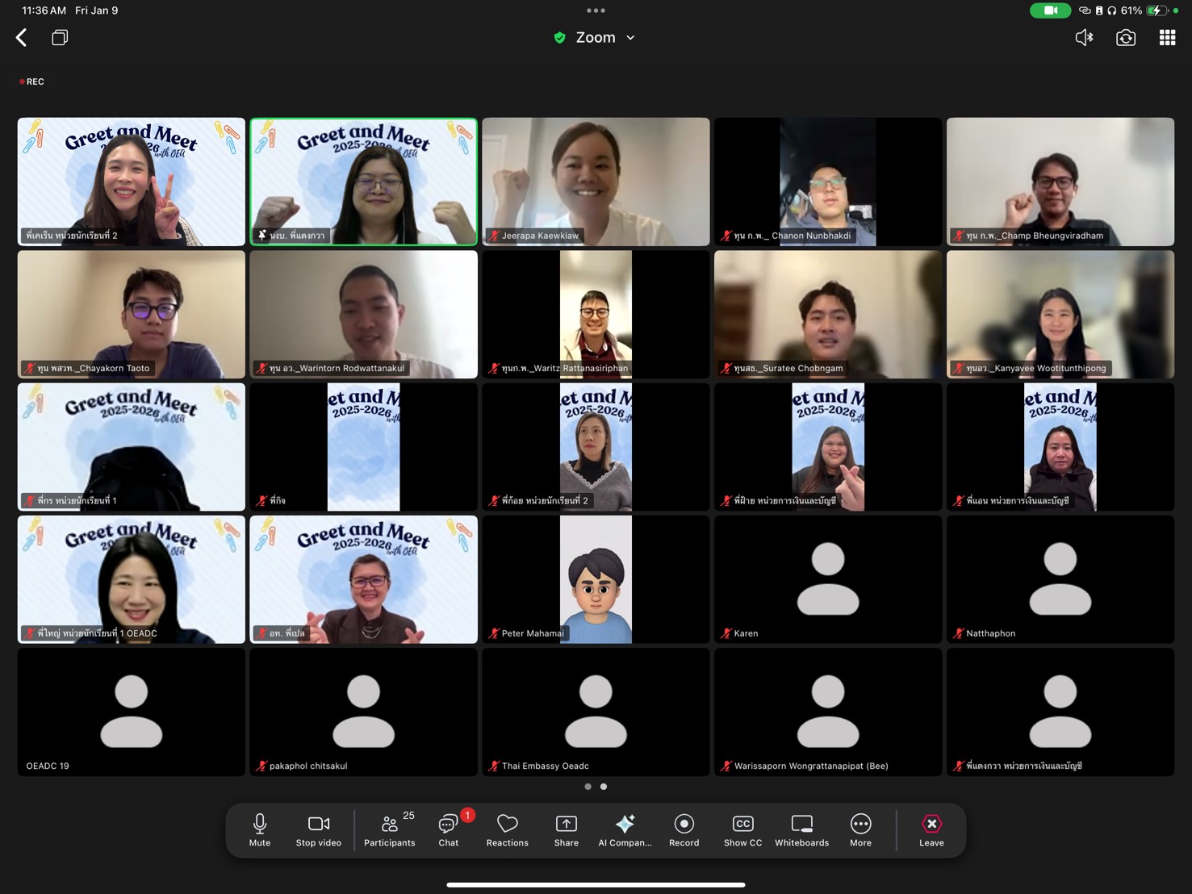Screen dimensions: 1192x894
Task: Stop video using the camera button
Action: (x=318, y=829)
